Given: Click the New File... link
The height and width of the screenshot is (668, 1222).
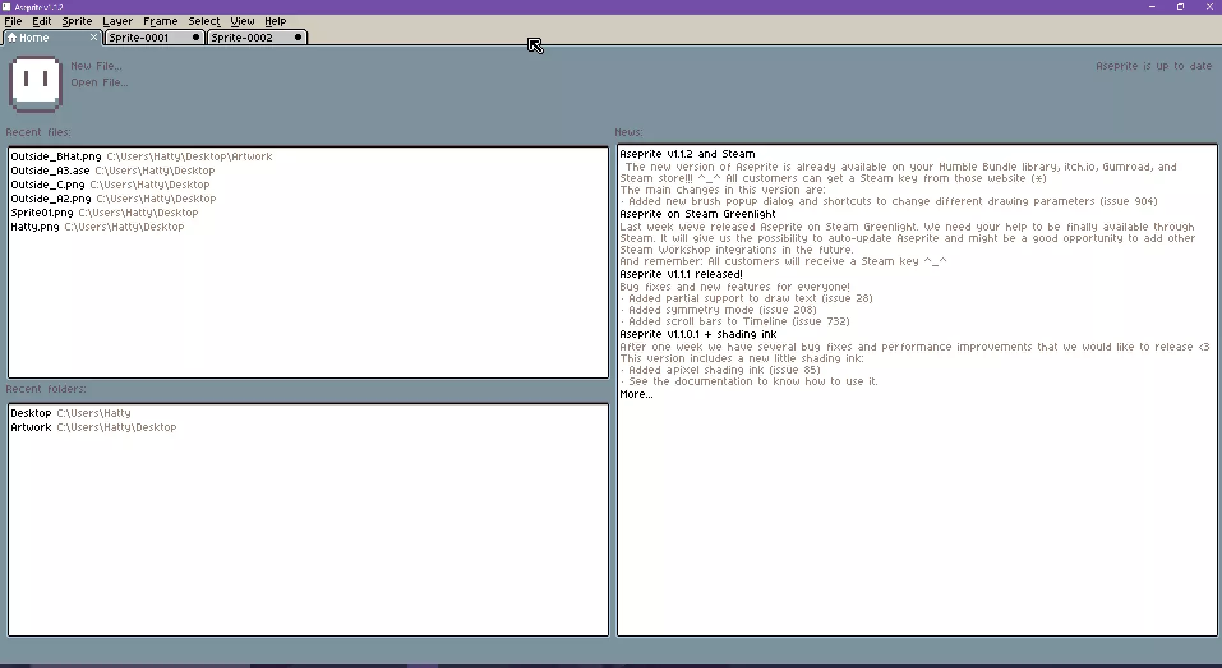Looking at the screenshot, I should click(96, 66).
